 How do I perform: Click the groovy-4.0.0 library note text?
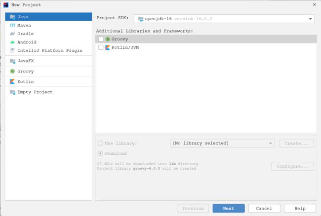coord(147,168)
